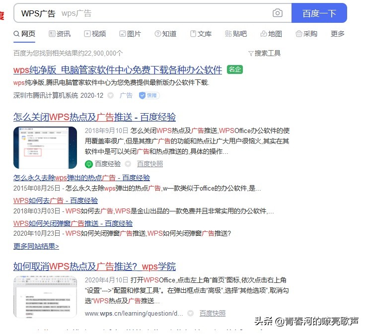Viewport: 367px width, 334px height.
Task: Open the 搜索工具 filter
Action: click(x=265, y=53)
